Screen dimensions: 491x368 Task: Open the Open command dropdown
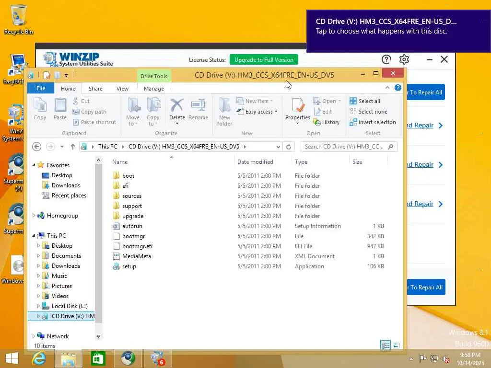click(327, 101)
